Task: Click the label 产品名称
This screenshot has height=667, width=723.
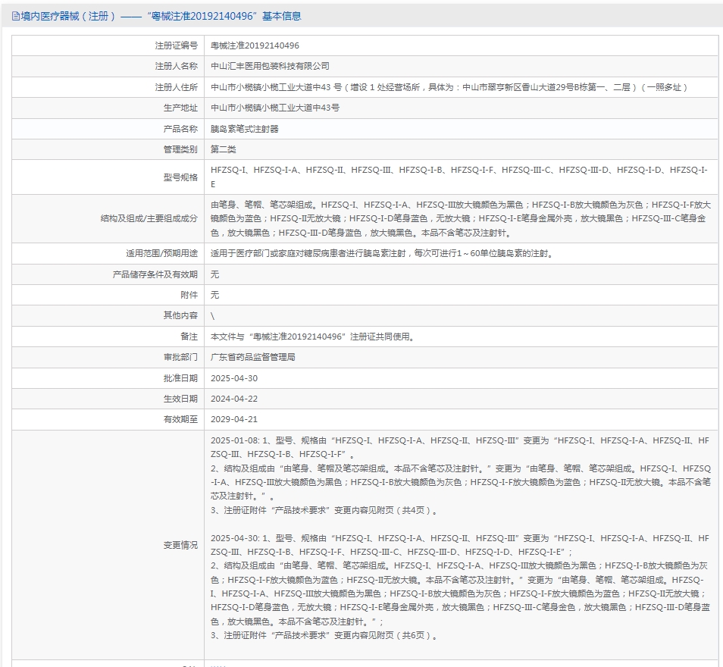Action: tap(180, 129)
